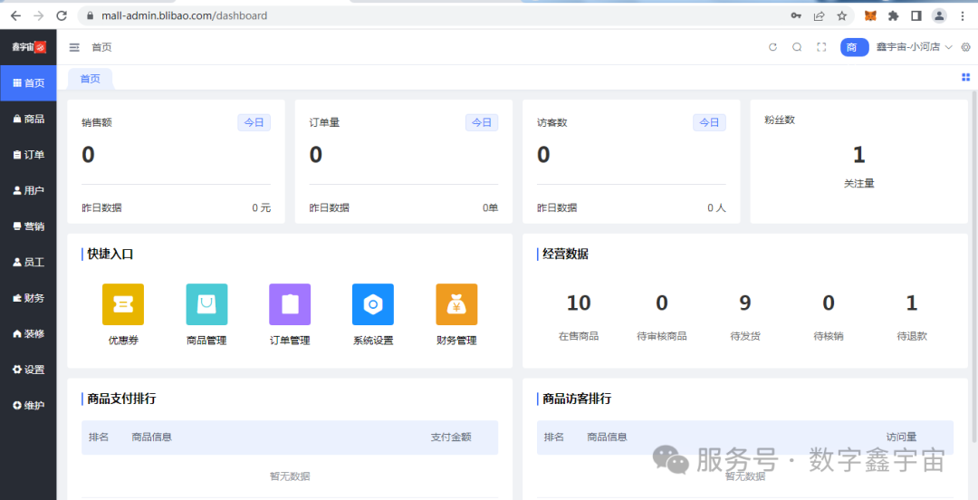Open the 订单管理 clipboard icon
Image resolution: width=978 pixels, height=500 pixels.
click(x=290, y=304)
